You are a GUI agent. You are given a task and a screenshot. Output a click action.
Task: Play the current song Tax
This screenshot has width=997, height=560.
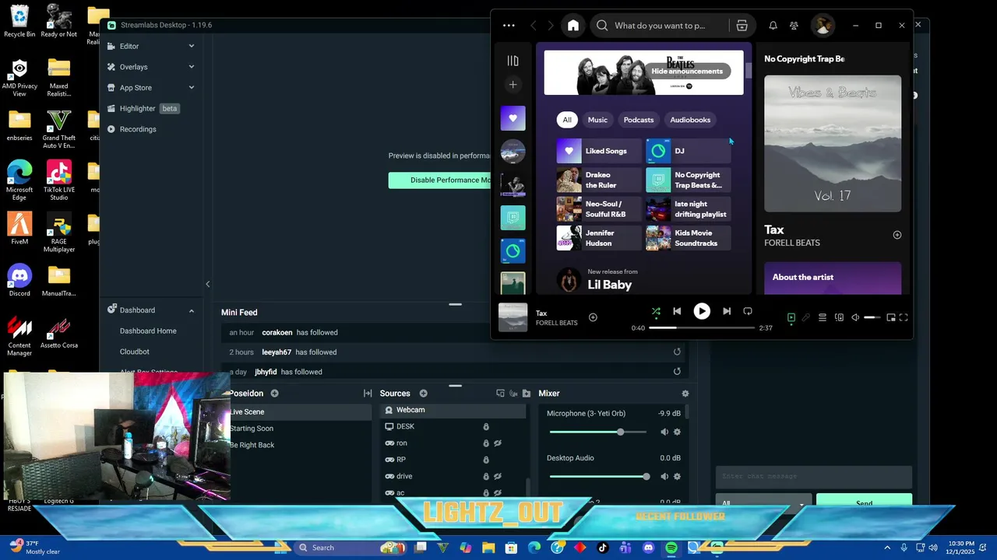(x=702, y=311)
